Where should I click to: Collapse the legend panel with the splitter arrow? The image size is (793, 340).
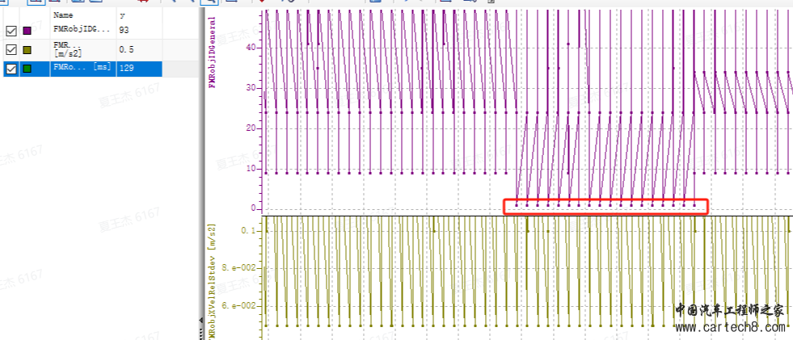pos(200,321)
